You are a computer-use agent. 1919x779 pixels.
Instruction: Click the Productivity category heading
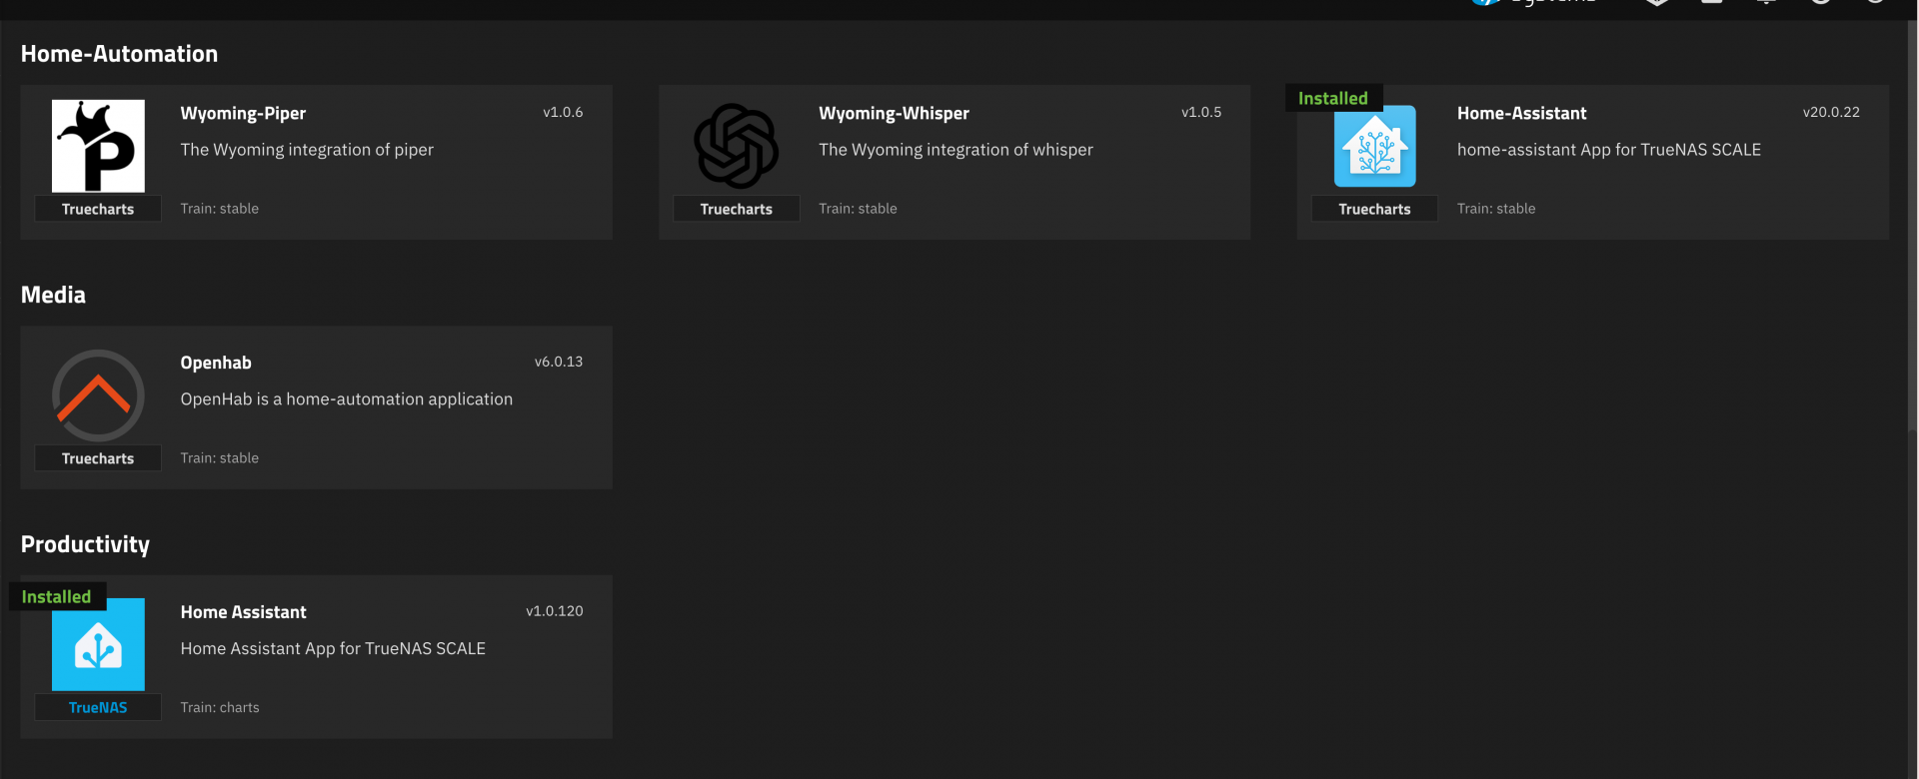pyautogui.click(x=85, y=544)
